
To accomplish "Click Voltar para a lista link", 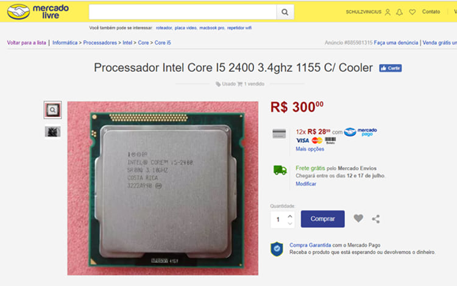I will click(27, 43).
